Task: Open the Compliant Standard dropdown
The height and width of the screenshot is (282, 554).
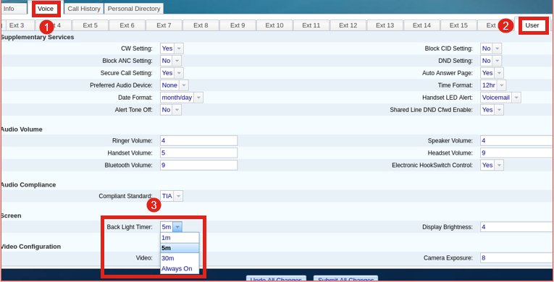Action: pyautogui.click(x=172, y=196)
